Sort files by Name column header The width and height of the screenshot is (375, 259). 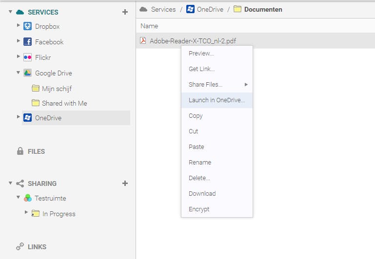tap(149, 26)
